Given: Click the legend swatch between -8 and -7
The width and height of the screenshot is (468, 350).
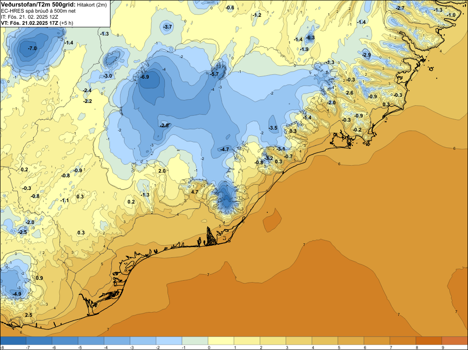Looking at the screenshot, I should [13, 341].
